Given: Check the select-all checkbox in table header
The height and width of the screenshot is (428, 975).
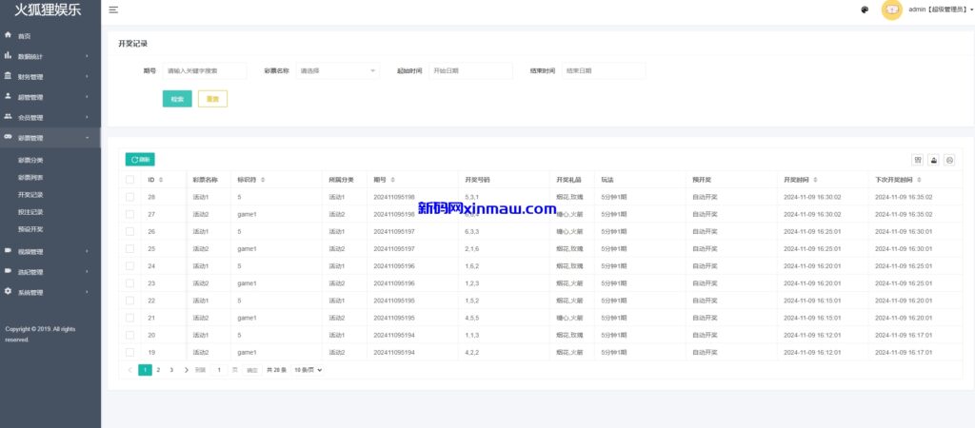Looking at the screenshot, I should (x=129, y=180).
